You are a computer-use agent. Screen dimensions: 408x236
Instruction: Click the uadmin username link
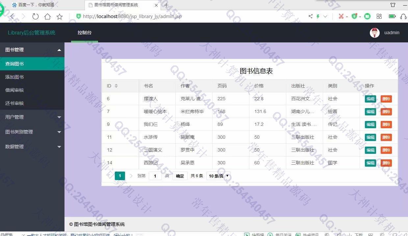pos(392,33)
